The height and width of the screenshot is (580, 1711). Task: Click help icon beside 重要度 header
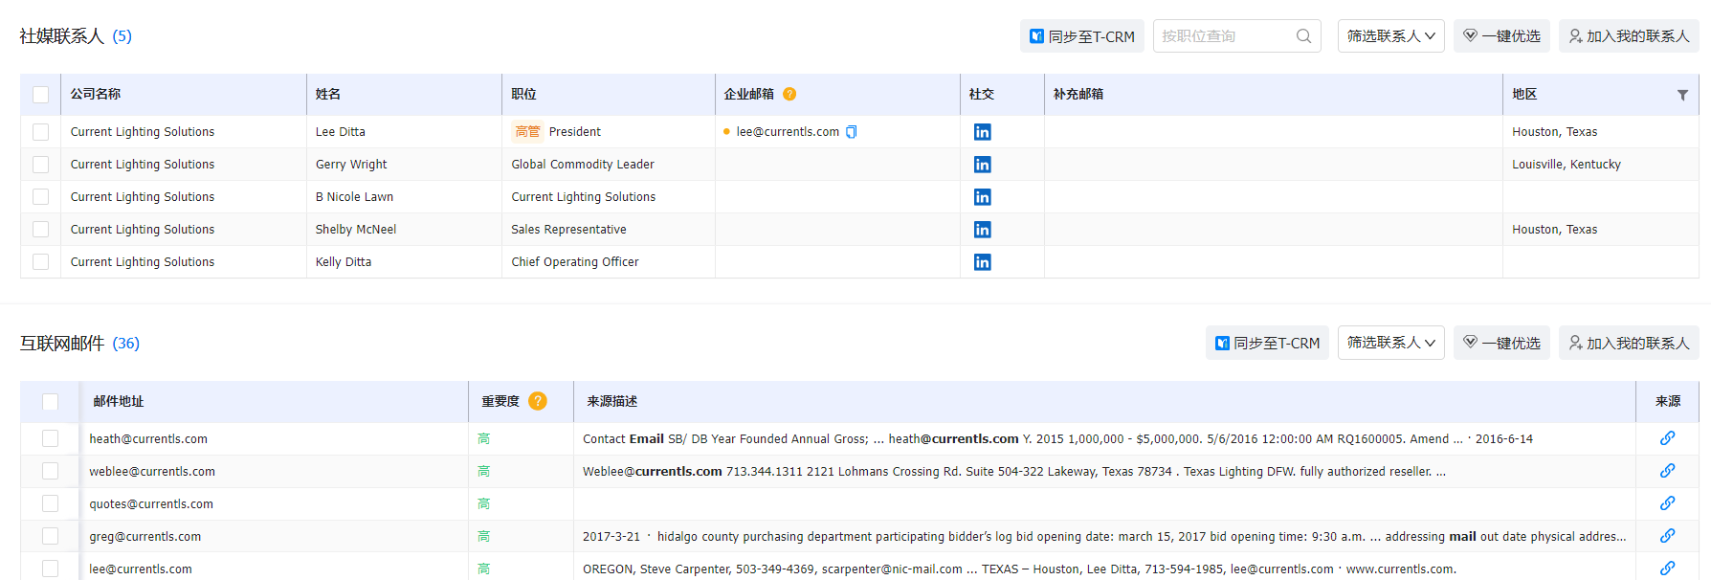coord(538,401)
